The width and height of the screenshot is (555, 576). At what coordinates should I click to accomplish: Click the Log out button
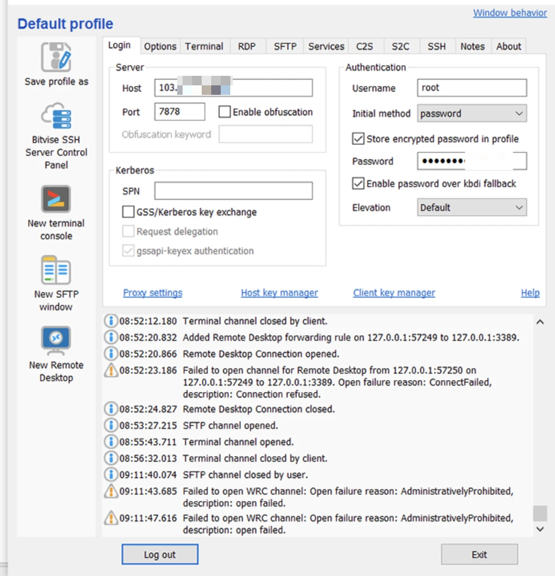coord(160,555)
